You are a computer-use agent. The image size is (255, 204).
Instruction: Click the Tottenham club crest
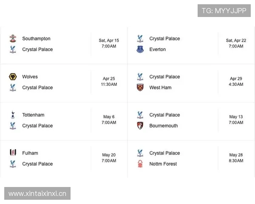point(13,115)
